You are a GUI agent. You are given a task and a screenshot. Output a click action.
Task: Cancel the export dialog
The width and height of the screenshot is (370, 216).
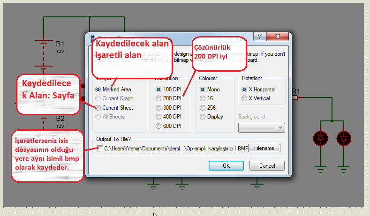tap(266, 165)
